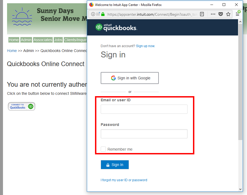Click the site information icon in the Firefox address bar
Viewport: 247px width, 195px height.
(x=93, y=14)
